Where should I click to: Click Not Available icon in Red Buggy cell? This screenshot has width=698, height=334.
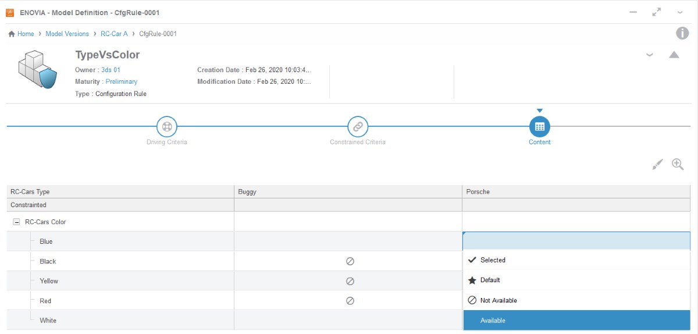point(350,301)
